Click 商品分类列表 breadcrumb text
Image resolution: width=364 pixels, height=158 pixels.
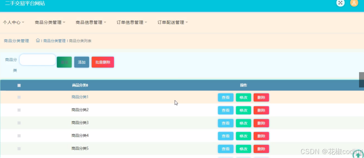[x=80, y=41]
